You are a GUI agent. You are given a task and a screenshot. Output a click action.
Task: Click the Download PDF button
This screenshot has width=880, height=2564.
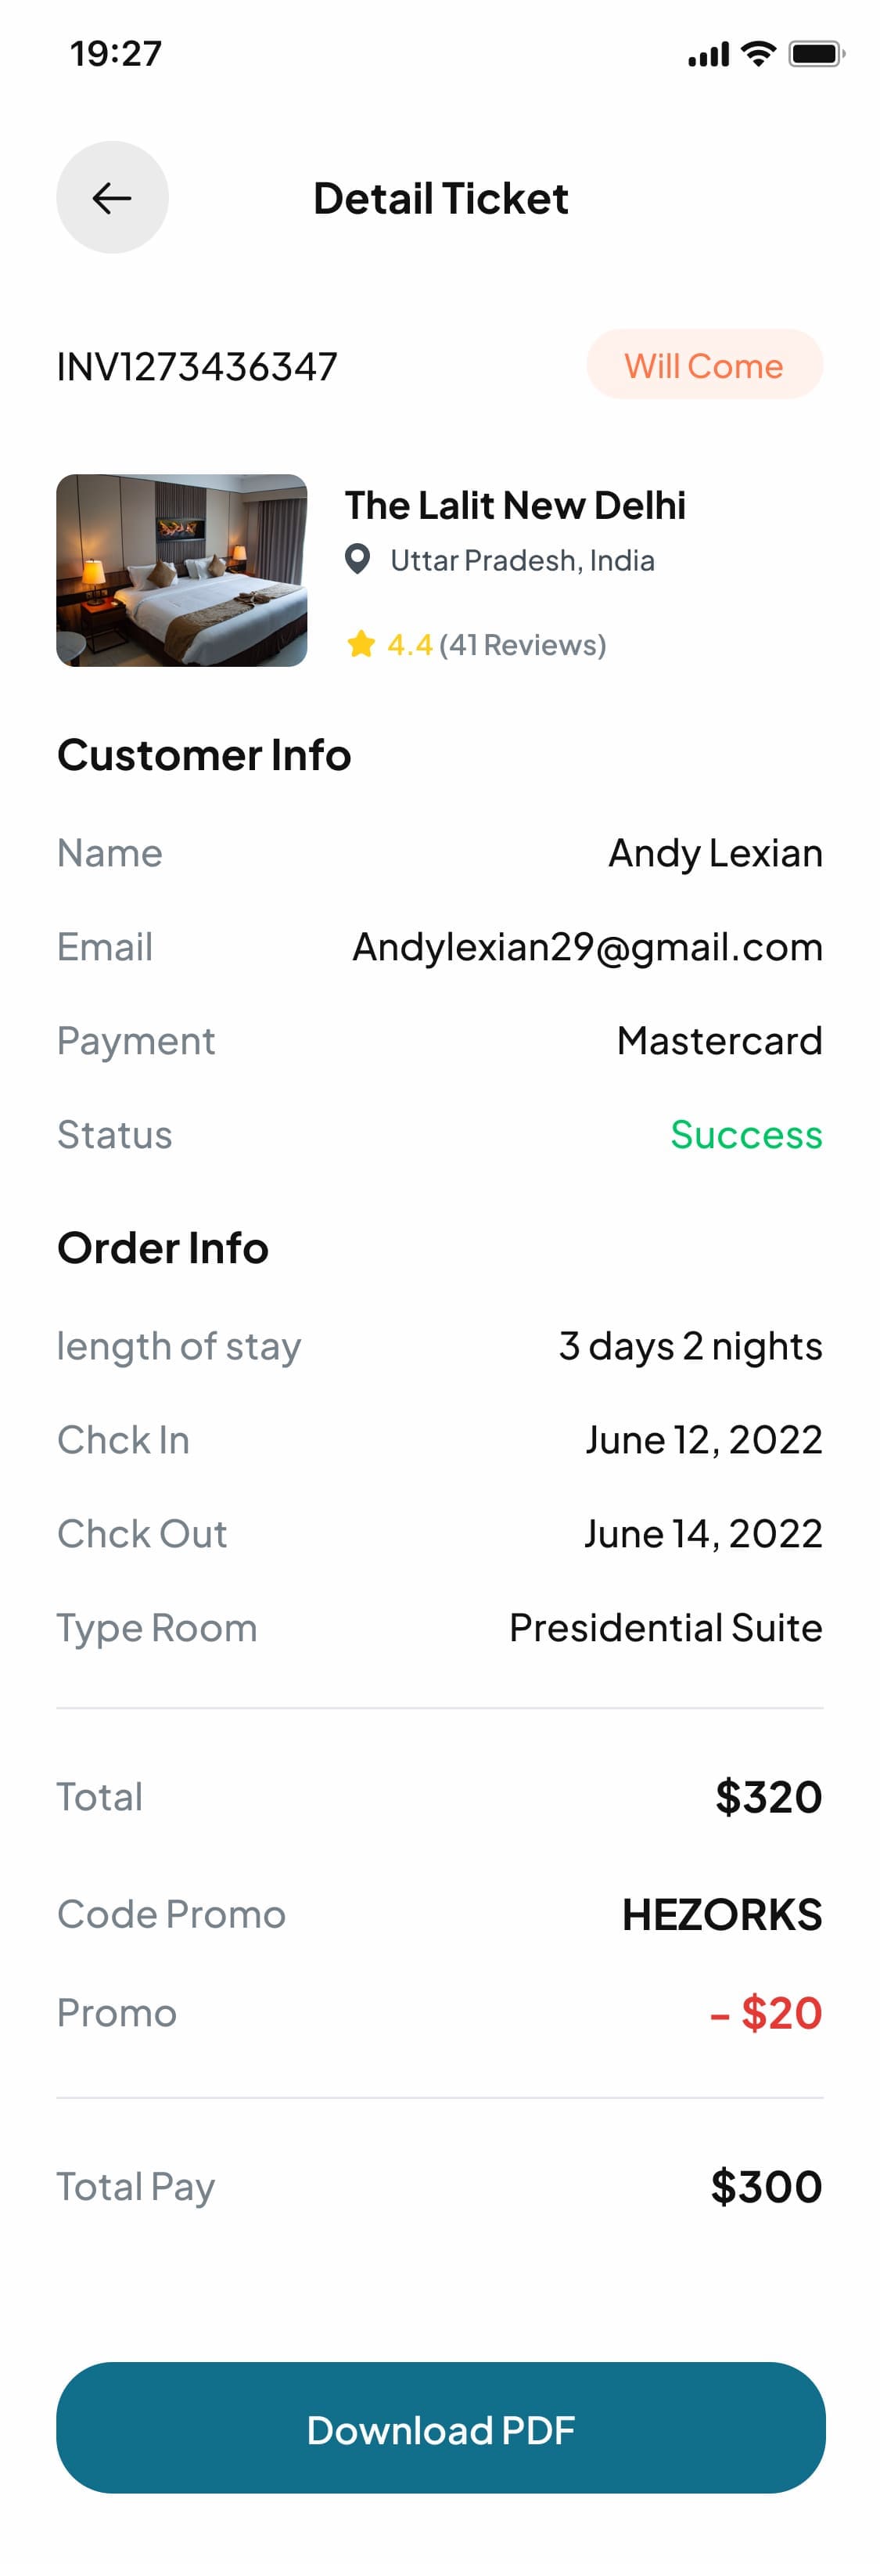click(x=440, y=2428)
